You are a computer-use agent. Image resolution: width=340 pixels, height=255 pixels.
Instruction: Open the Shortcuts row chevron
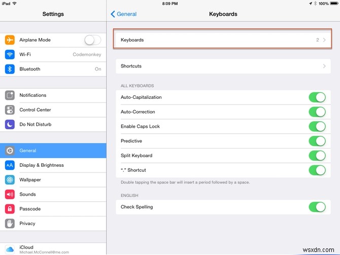[324, 66]
